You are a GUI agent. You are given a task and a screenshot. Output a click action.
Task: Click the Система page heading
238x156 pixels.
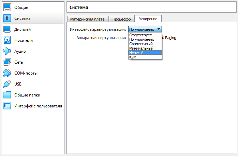click(79, 8)
